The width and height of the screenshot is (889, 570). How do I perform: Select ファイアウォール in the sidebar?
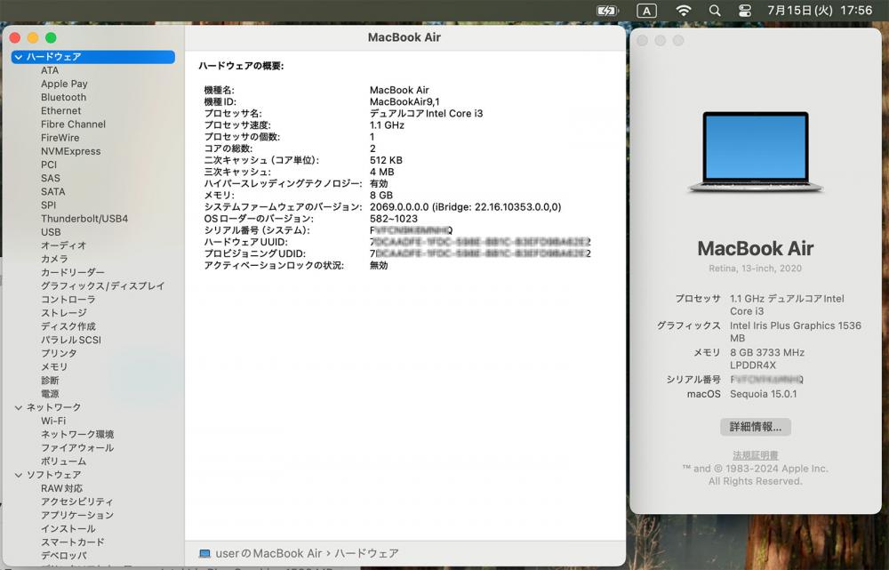tap(77, 448)
